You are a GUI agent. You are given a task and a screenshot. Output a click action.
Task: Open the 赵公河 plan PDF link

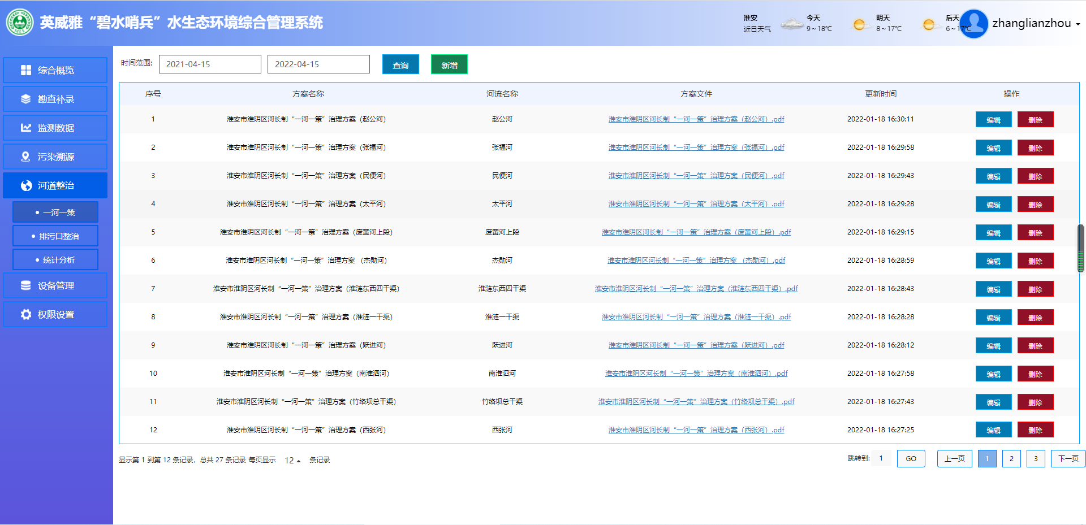[696, 119]
